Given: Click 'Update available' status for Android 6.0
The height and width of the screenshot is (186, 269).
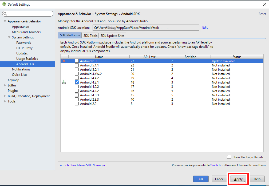Looking at the screenshot, I should [223, 61].
